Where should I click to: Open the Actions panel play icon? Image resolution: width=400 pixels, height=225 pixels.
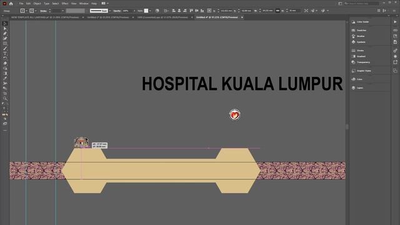tap(395, 22)
